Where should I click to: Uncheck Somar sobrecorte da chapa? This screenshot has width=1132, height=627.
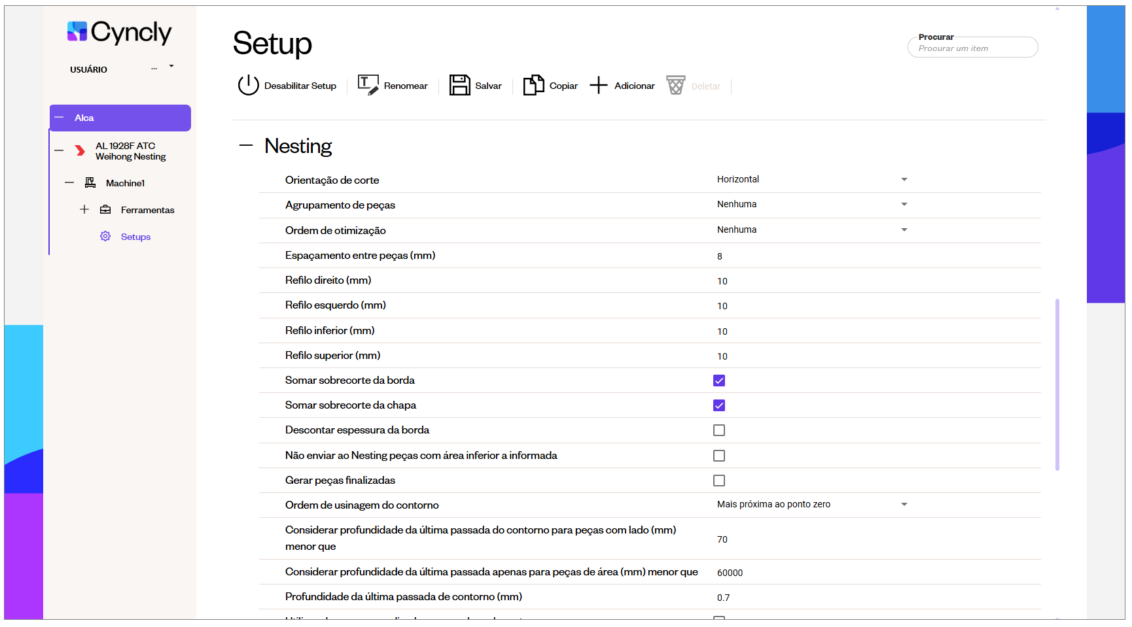pos(719,405)
